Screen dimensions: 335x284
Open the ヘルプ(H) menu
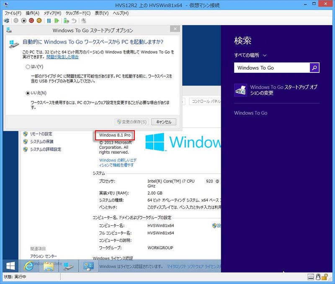[121, 13]
